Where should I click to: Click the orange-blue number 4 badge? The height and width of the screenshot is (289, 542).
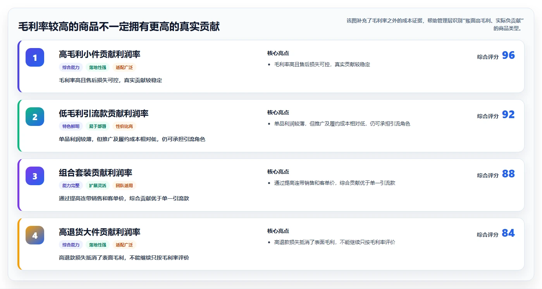pos(35,235)
